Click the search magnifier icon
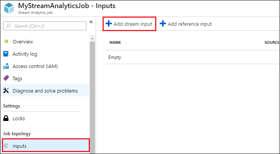Viewport: 280px width, 154px height. (x=8, y=26)
